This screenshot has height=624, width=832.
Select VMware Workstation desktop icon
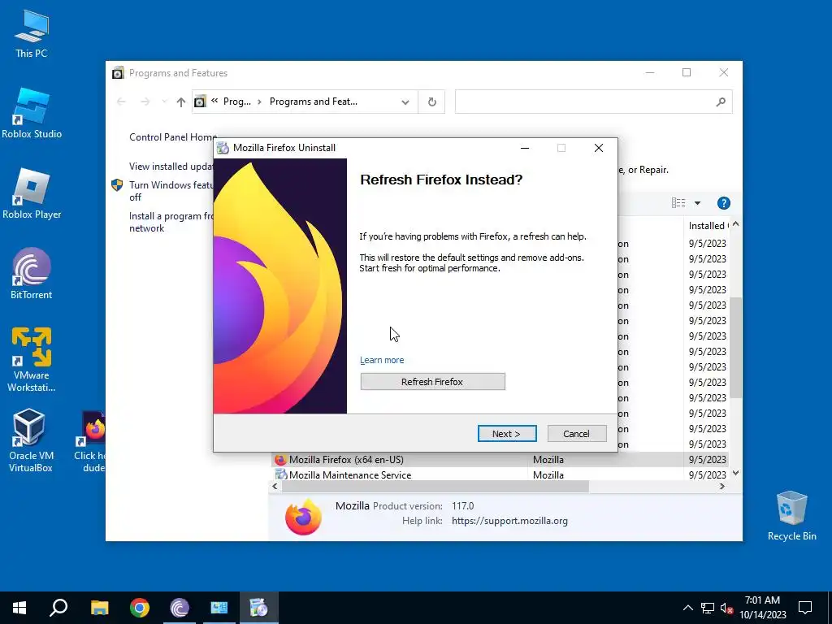point(32,360)
